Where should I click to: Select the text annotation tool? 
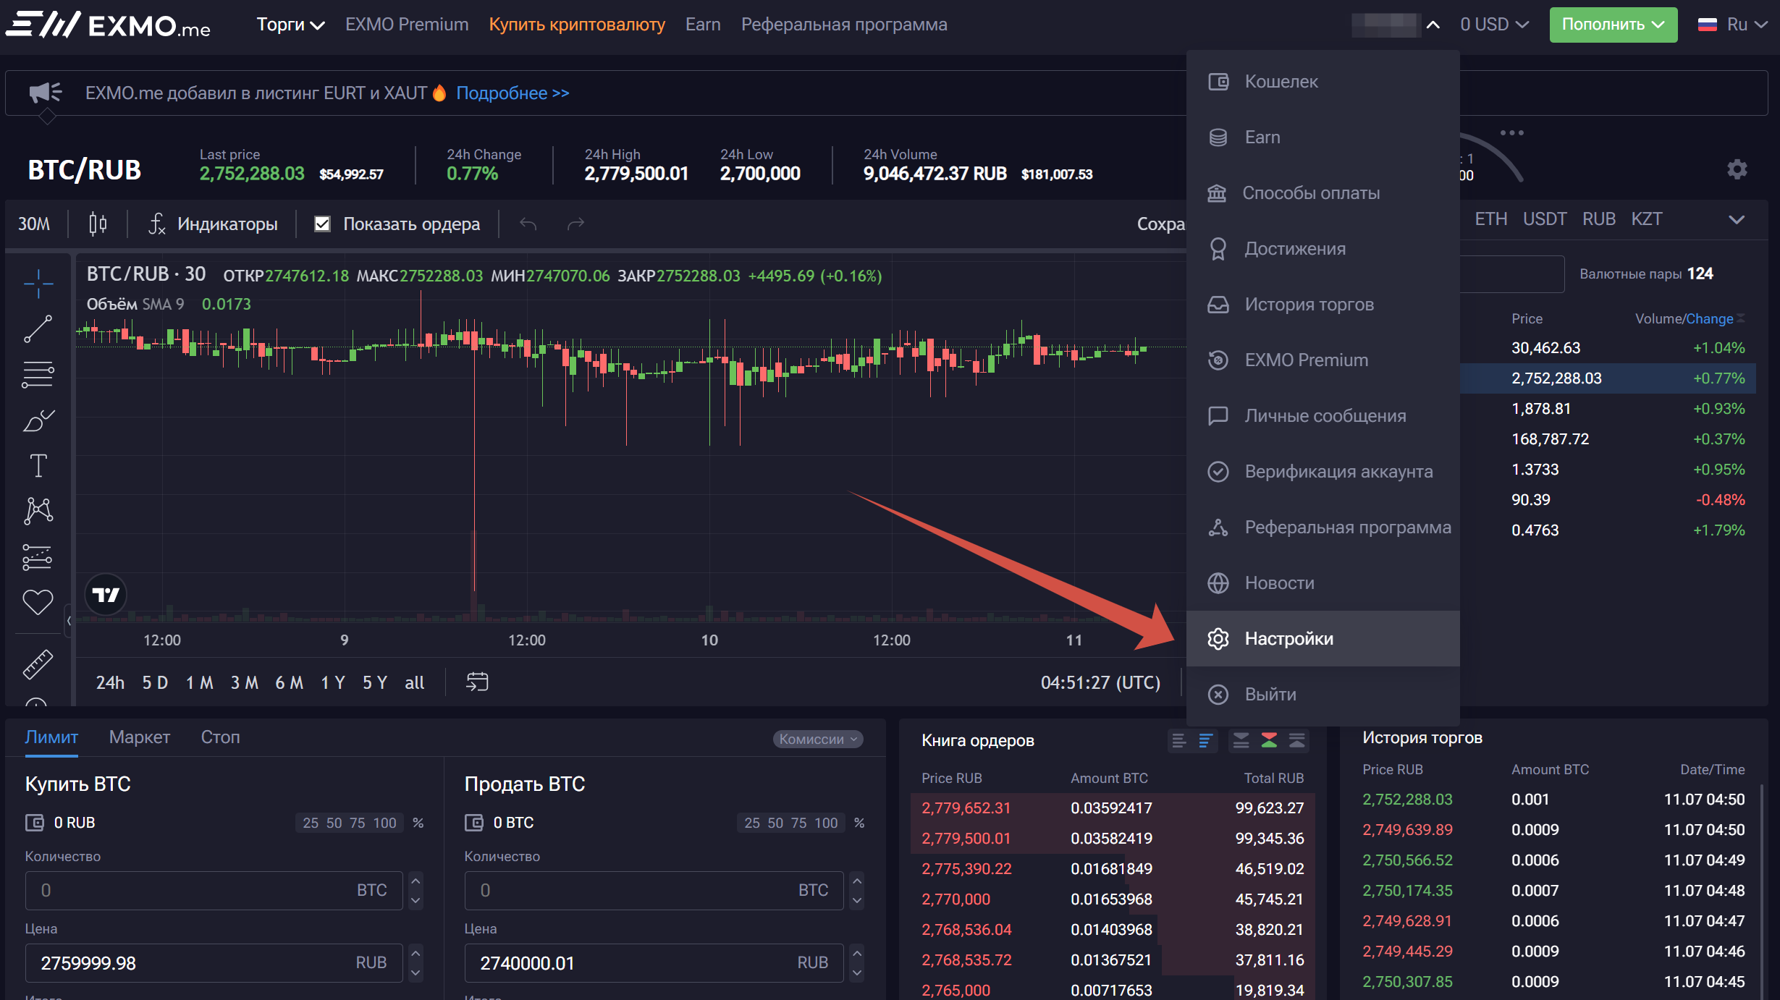tap(38, 465)
